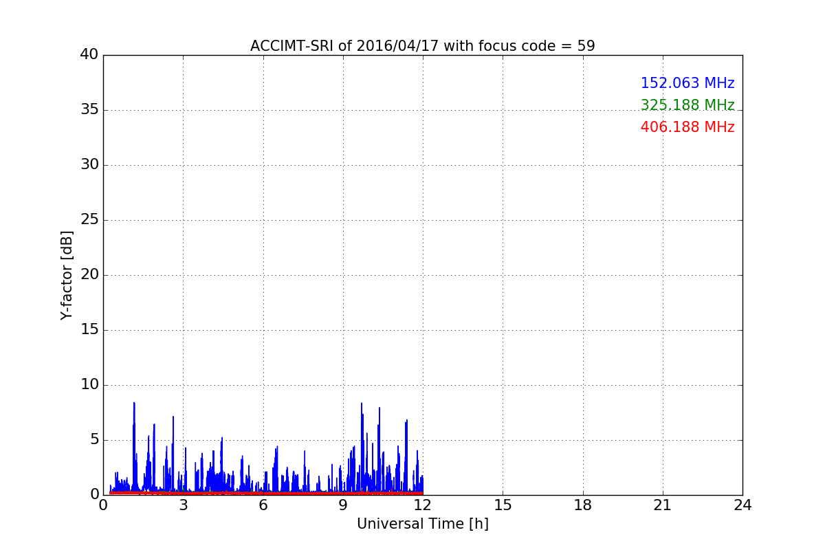Click the y-axis tick value 10

tap(89, 385)
